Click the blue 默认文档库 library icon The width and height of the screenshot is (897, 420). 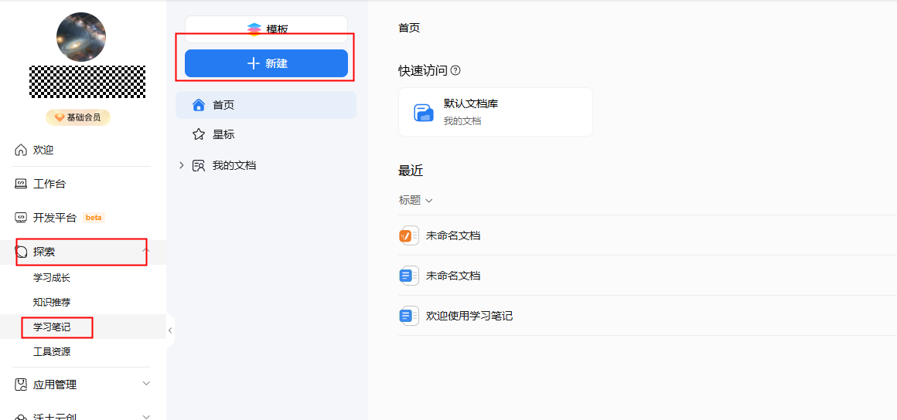tap(424, 113)
